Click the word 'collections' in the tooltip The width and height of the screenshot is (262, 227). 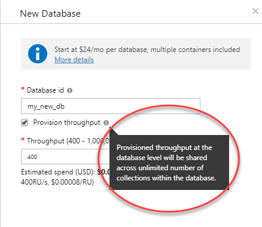coord(133,177)
